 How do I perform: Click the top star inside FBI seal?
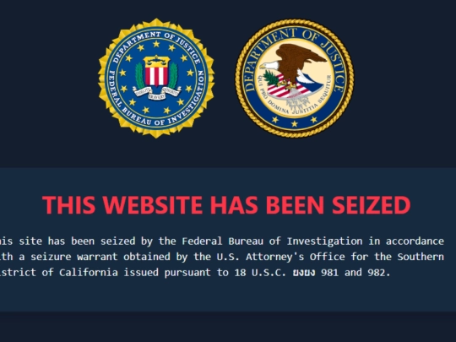click(x=156, y=44)
